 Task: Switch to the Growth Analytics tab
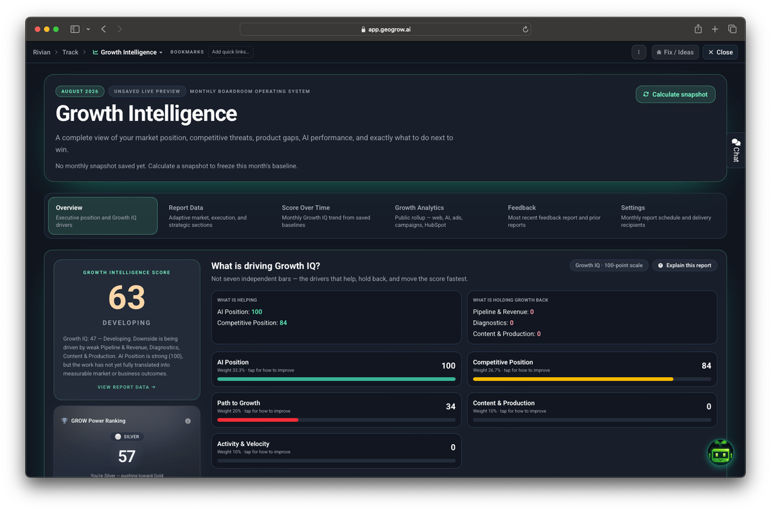click(442, 216)
